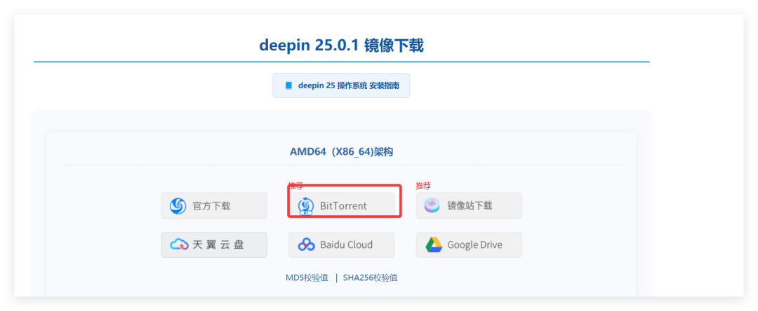Image resolution: width=758 pixels, height=311 pixels.
Task: Open the MD5校验值 link
Action: (306, 277)
